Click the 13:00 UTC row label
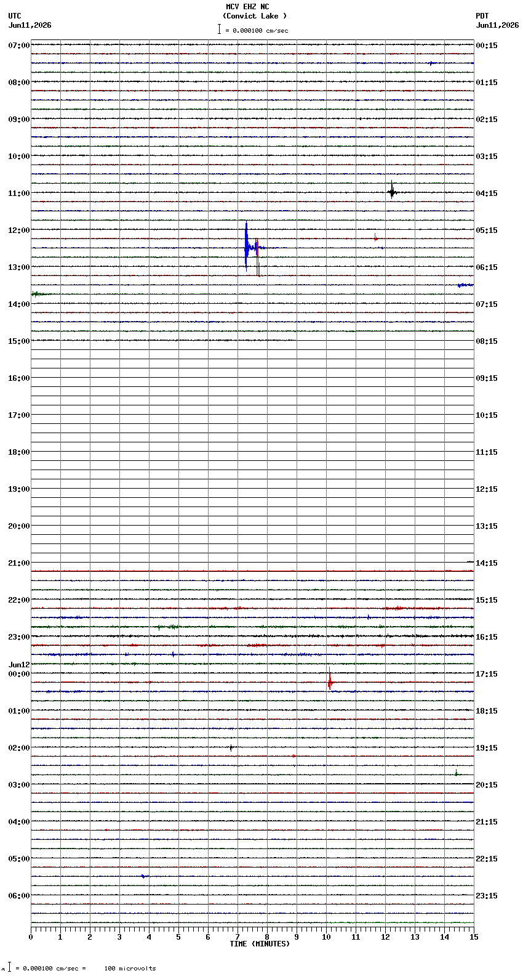The height and width of the screenshot is (976, 523). (19, 267)
